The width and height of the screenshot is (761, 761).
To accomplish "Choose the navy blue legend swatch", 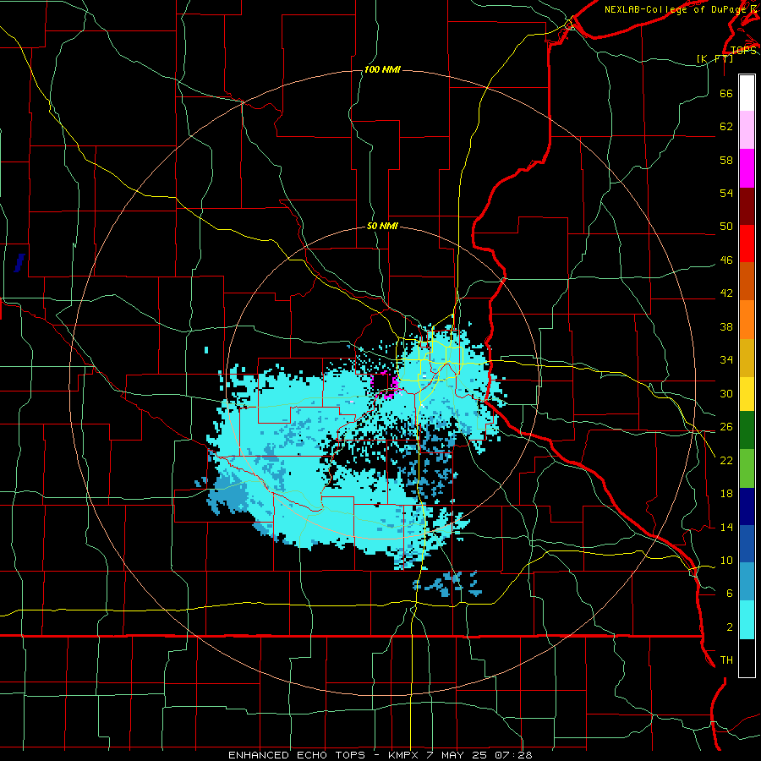I will click(x=747, y=506).
